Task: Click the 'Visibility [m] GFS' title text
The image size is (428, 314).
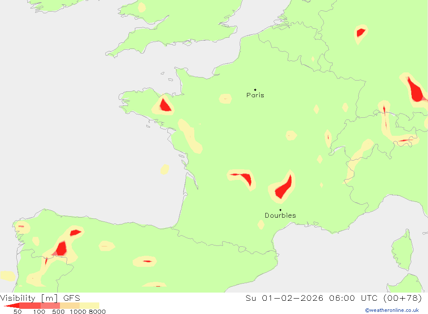Action: 40,298
